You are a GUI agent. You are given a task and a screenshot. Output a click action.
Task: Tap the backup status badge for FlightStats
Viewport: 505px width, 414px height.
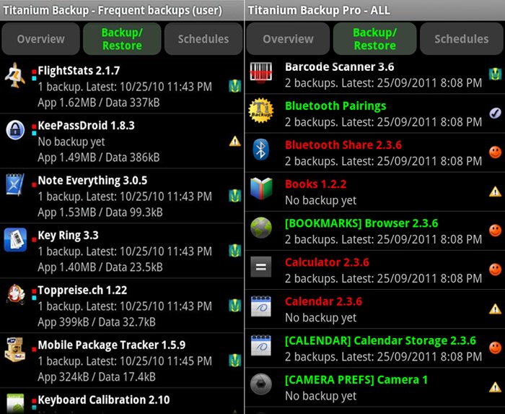pos(235,87)
